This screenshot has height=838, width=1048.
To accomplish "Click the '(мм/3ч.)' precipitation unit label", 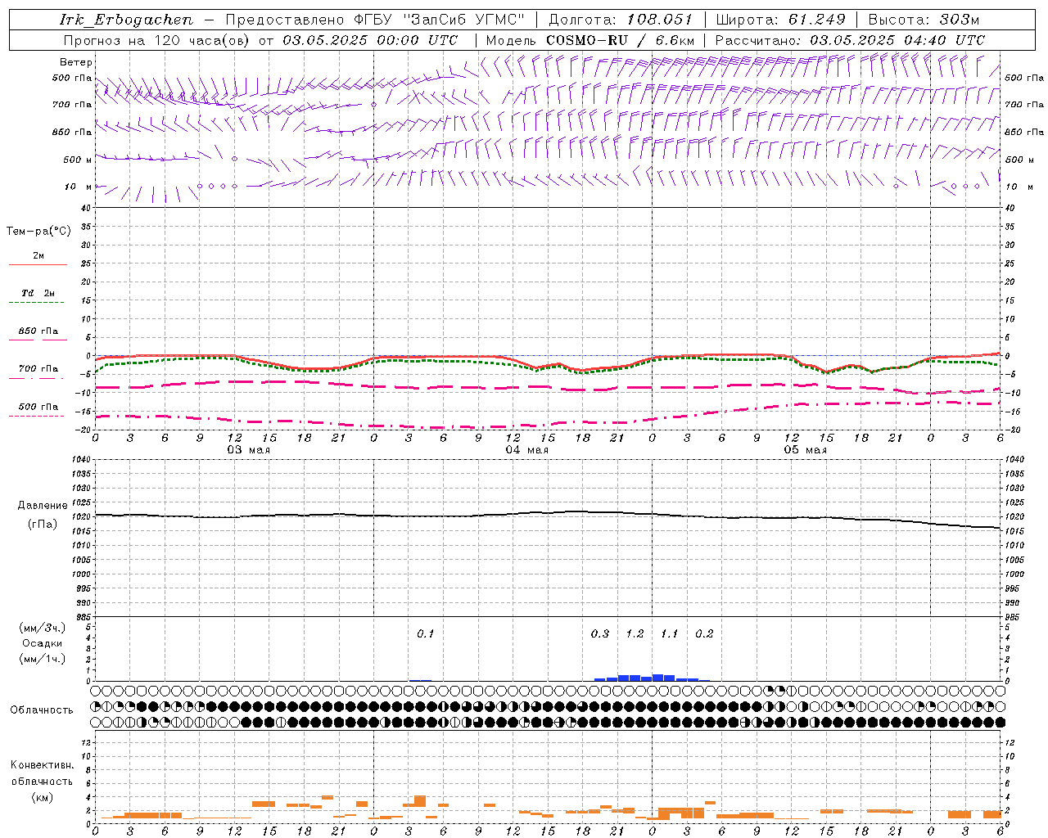I will pos(43,628).
